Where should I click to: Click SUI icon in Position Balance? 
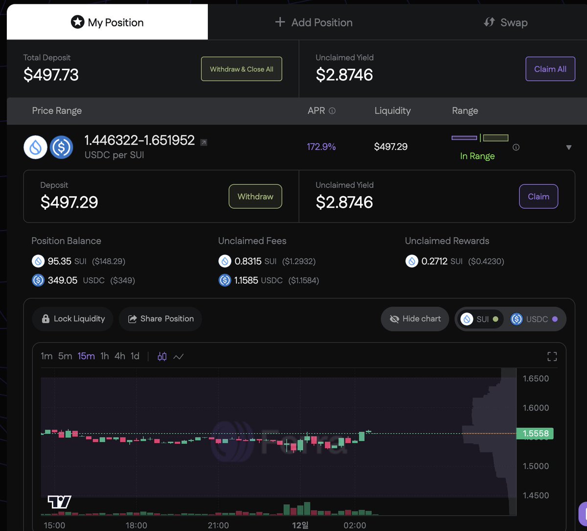[38, 261]
